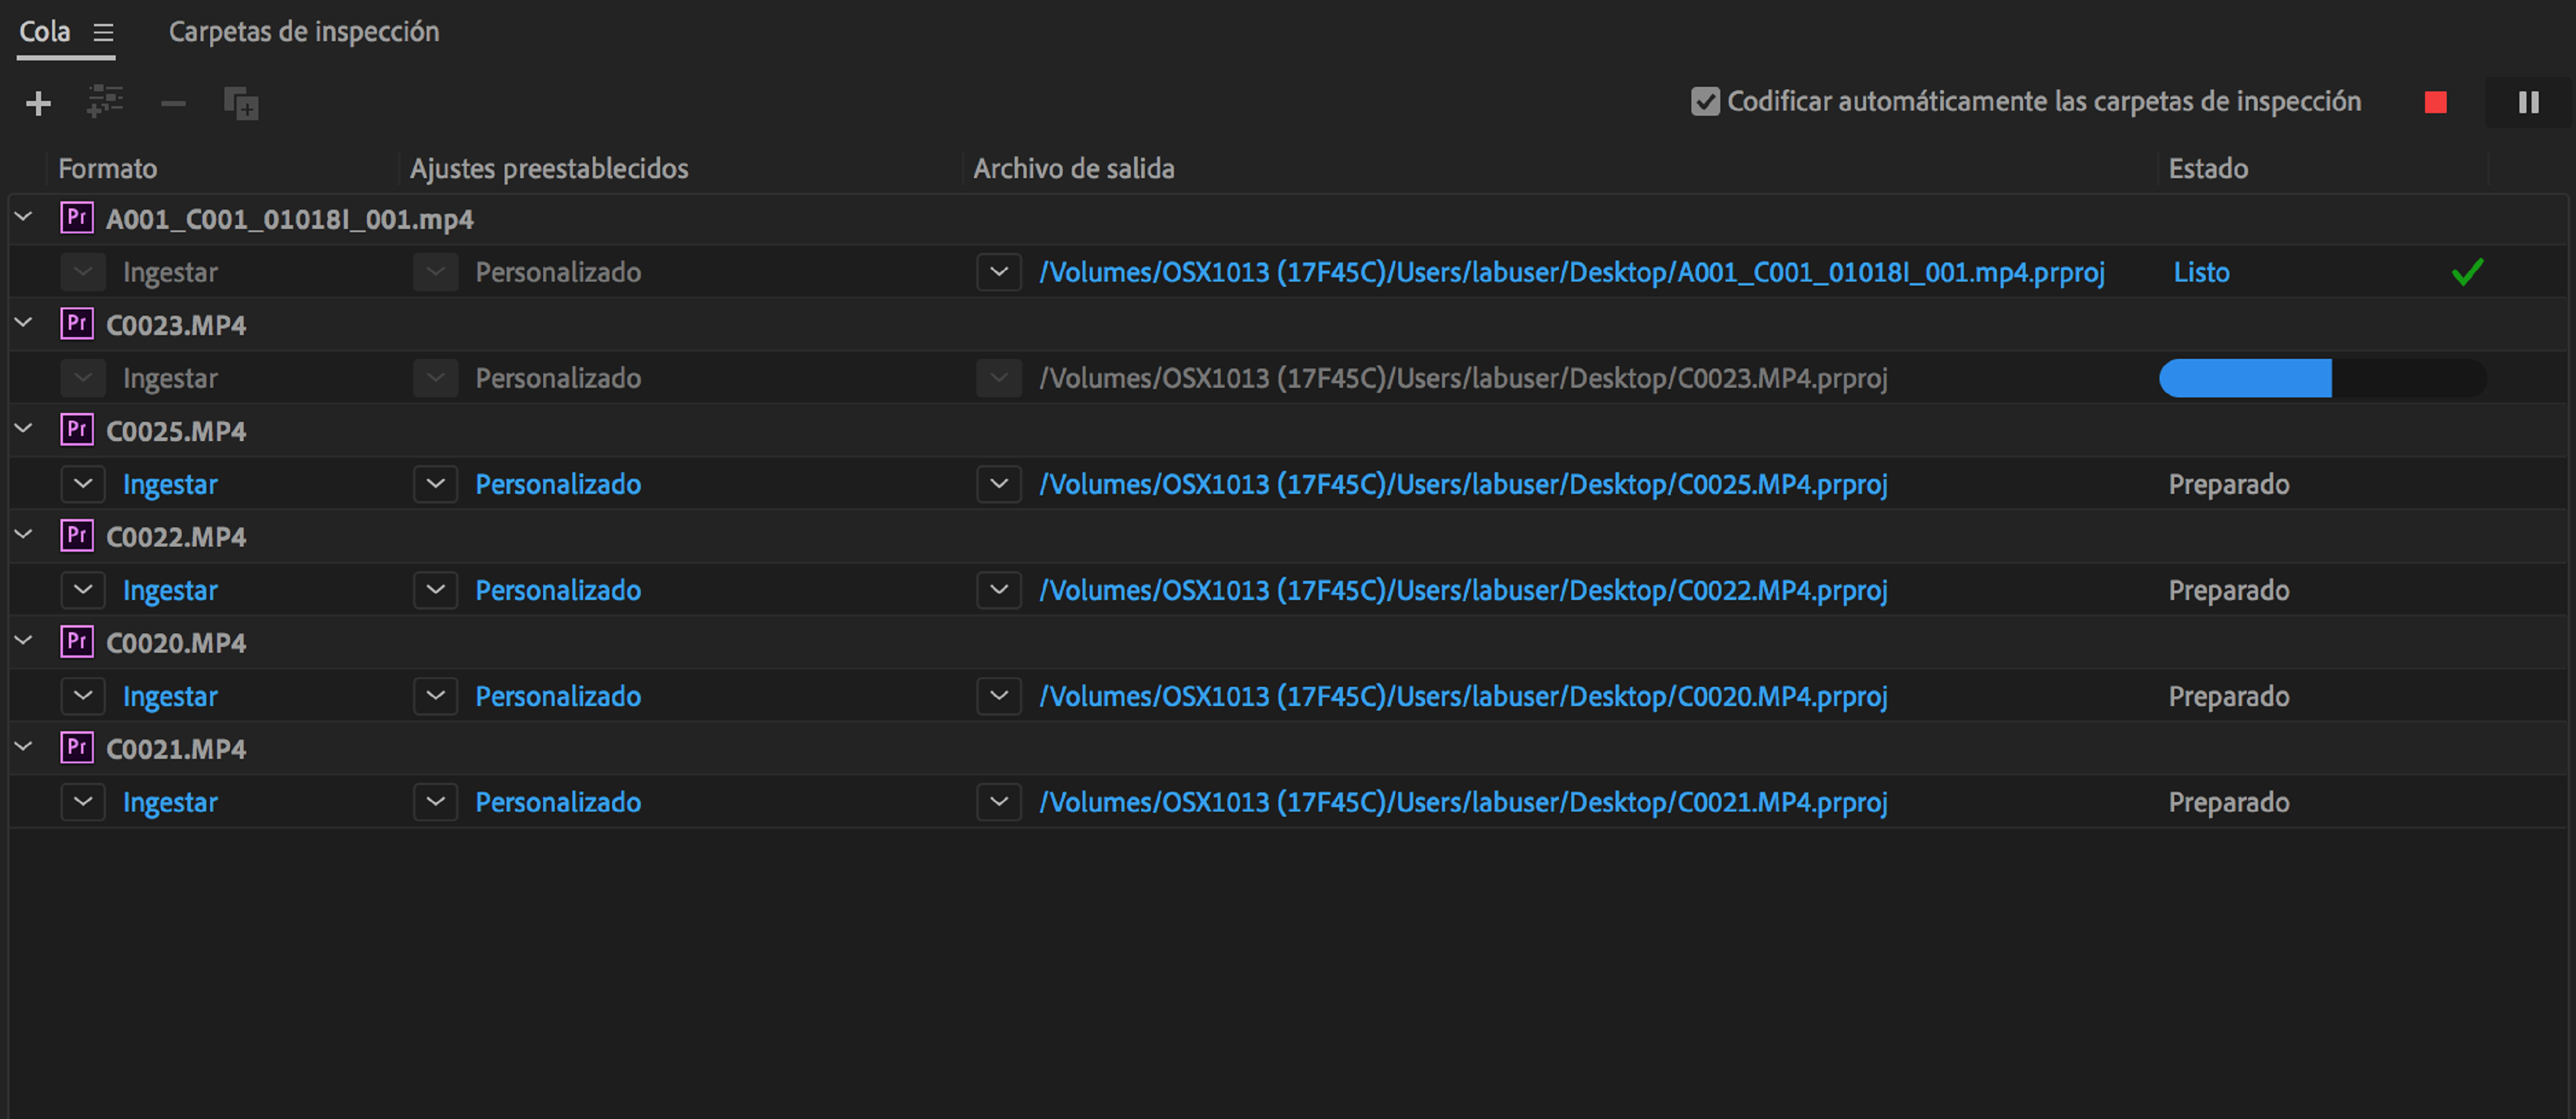This screenshot has height=1119, width=2576.
Task: Select the Cola tab
Action: 45,32
